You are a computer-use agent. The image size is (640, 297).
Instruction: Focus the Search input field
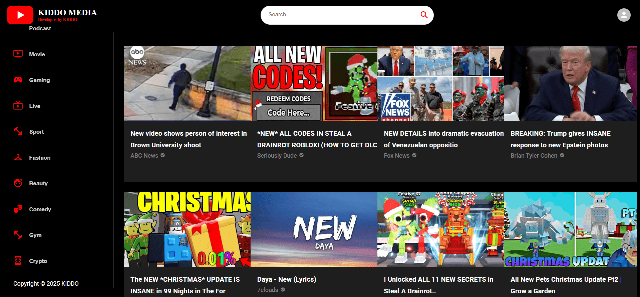(x=340, y=15)
